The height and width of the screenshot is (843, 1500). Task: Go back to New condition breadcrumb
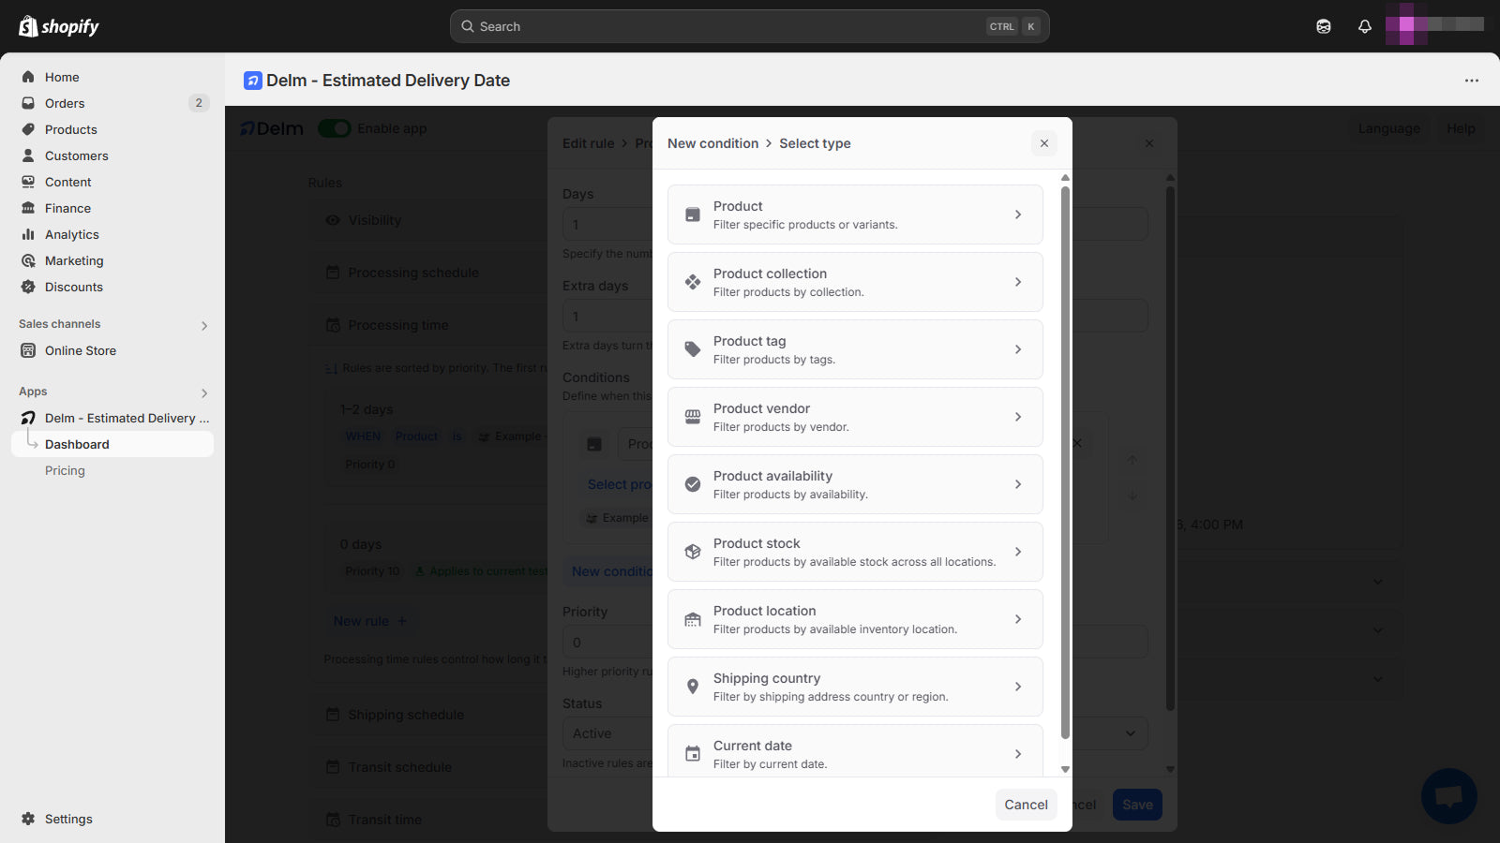point(712,143)
